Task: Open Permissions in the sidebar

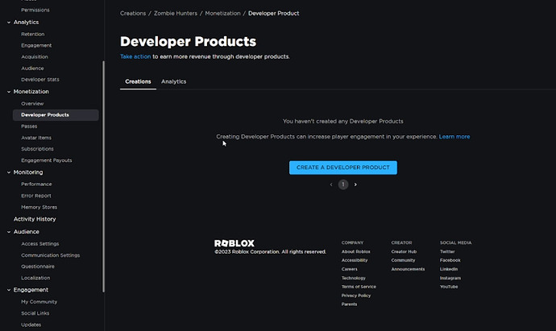Action: pos(35,10)
